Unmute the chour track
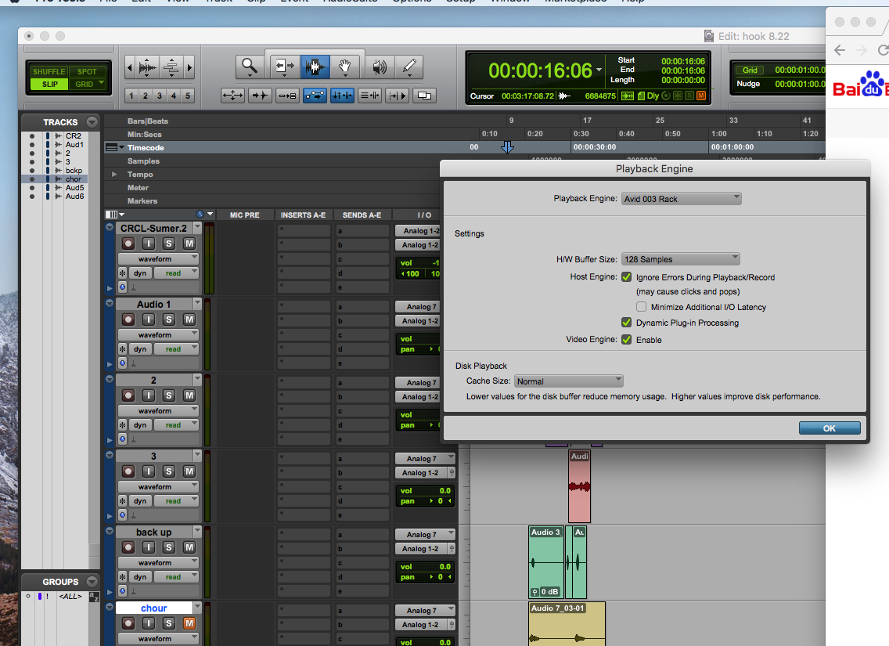This screenshot has width=889, height=646. (x=189, y=623)
